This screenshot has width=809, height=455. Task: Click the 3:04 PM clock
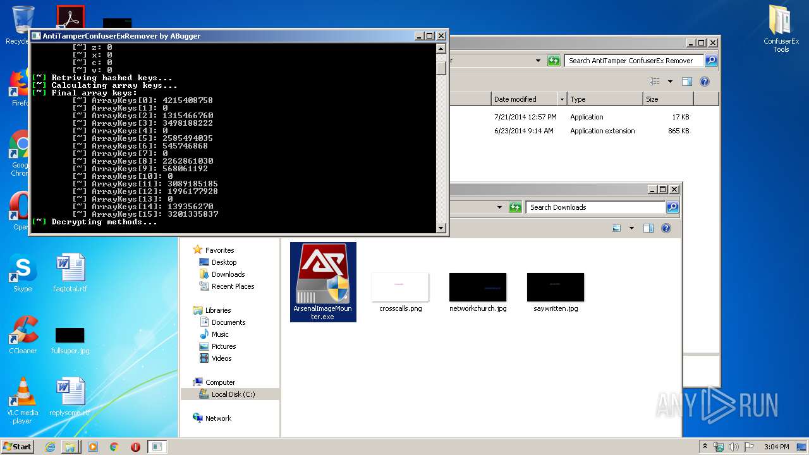(x=776, y=447)
